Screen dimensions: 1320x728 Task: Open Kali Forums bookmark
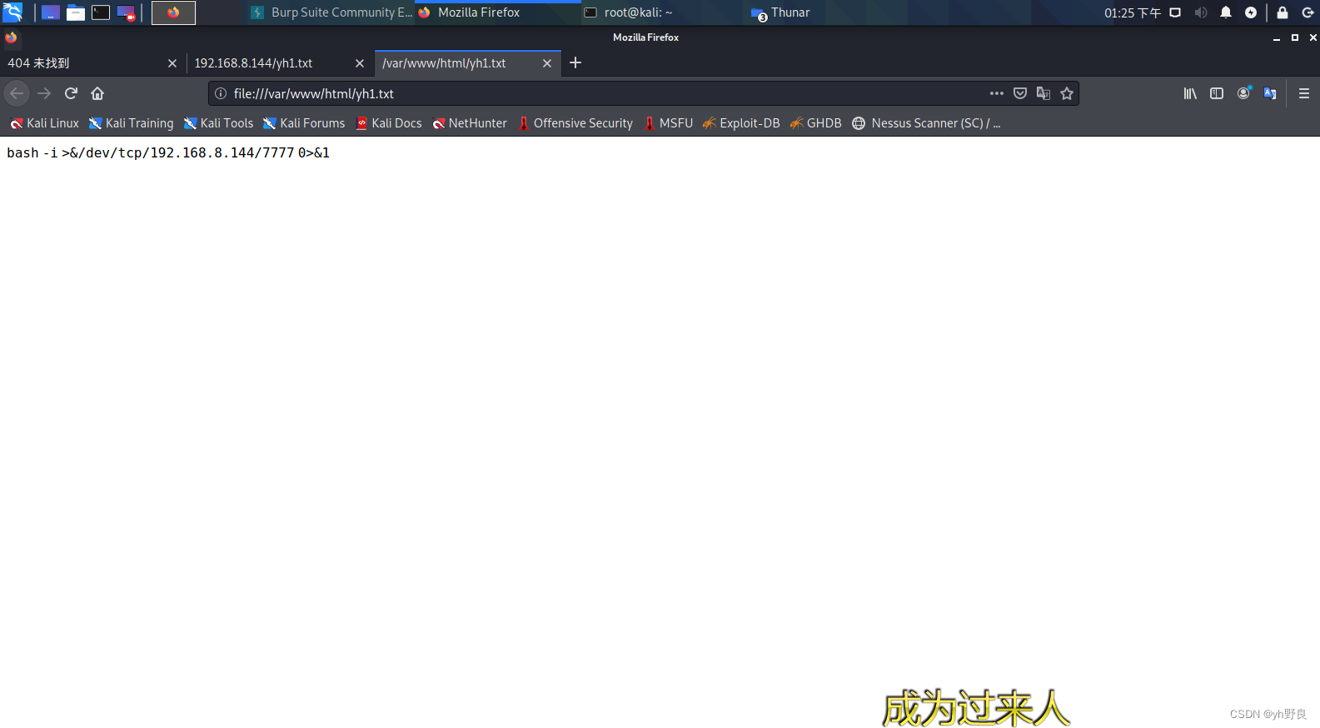(x=304, y=123)
